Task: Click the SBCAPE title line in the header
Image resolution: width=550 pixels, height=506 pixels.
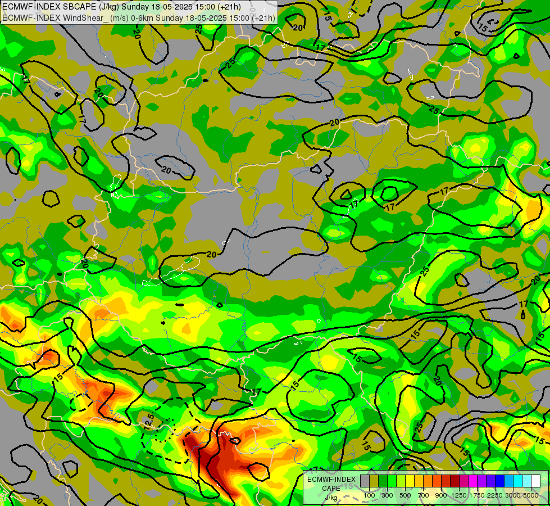Action: (x=122, y=7)
